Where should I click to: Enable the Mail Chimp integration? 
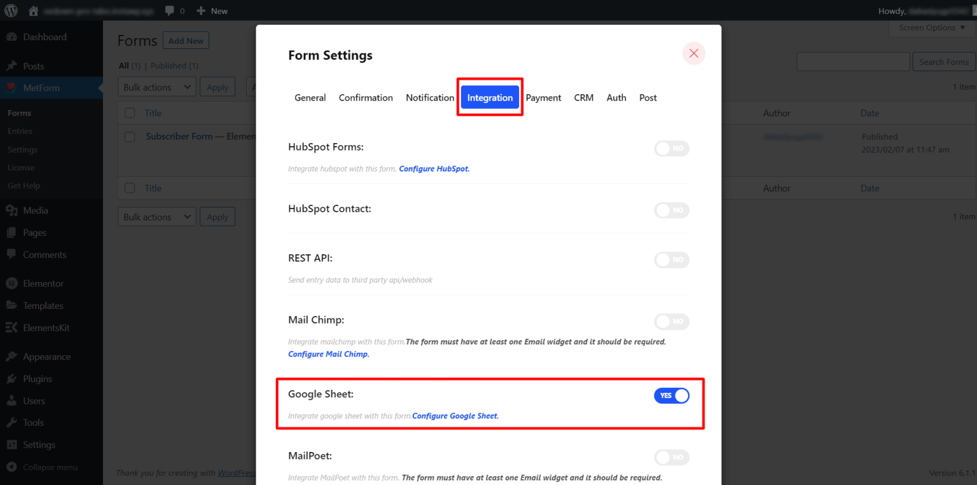pos(672,322)
